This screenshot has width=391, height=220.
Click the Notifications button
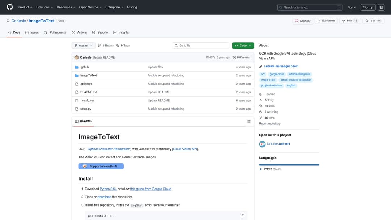pyautogui.click(x=326, y=21)
